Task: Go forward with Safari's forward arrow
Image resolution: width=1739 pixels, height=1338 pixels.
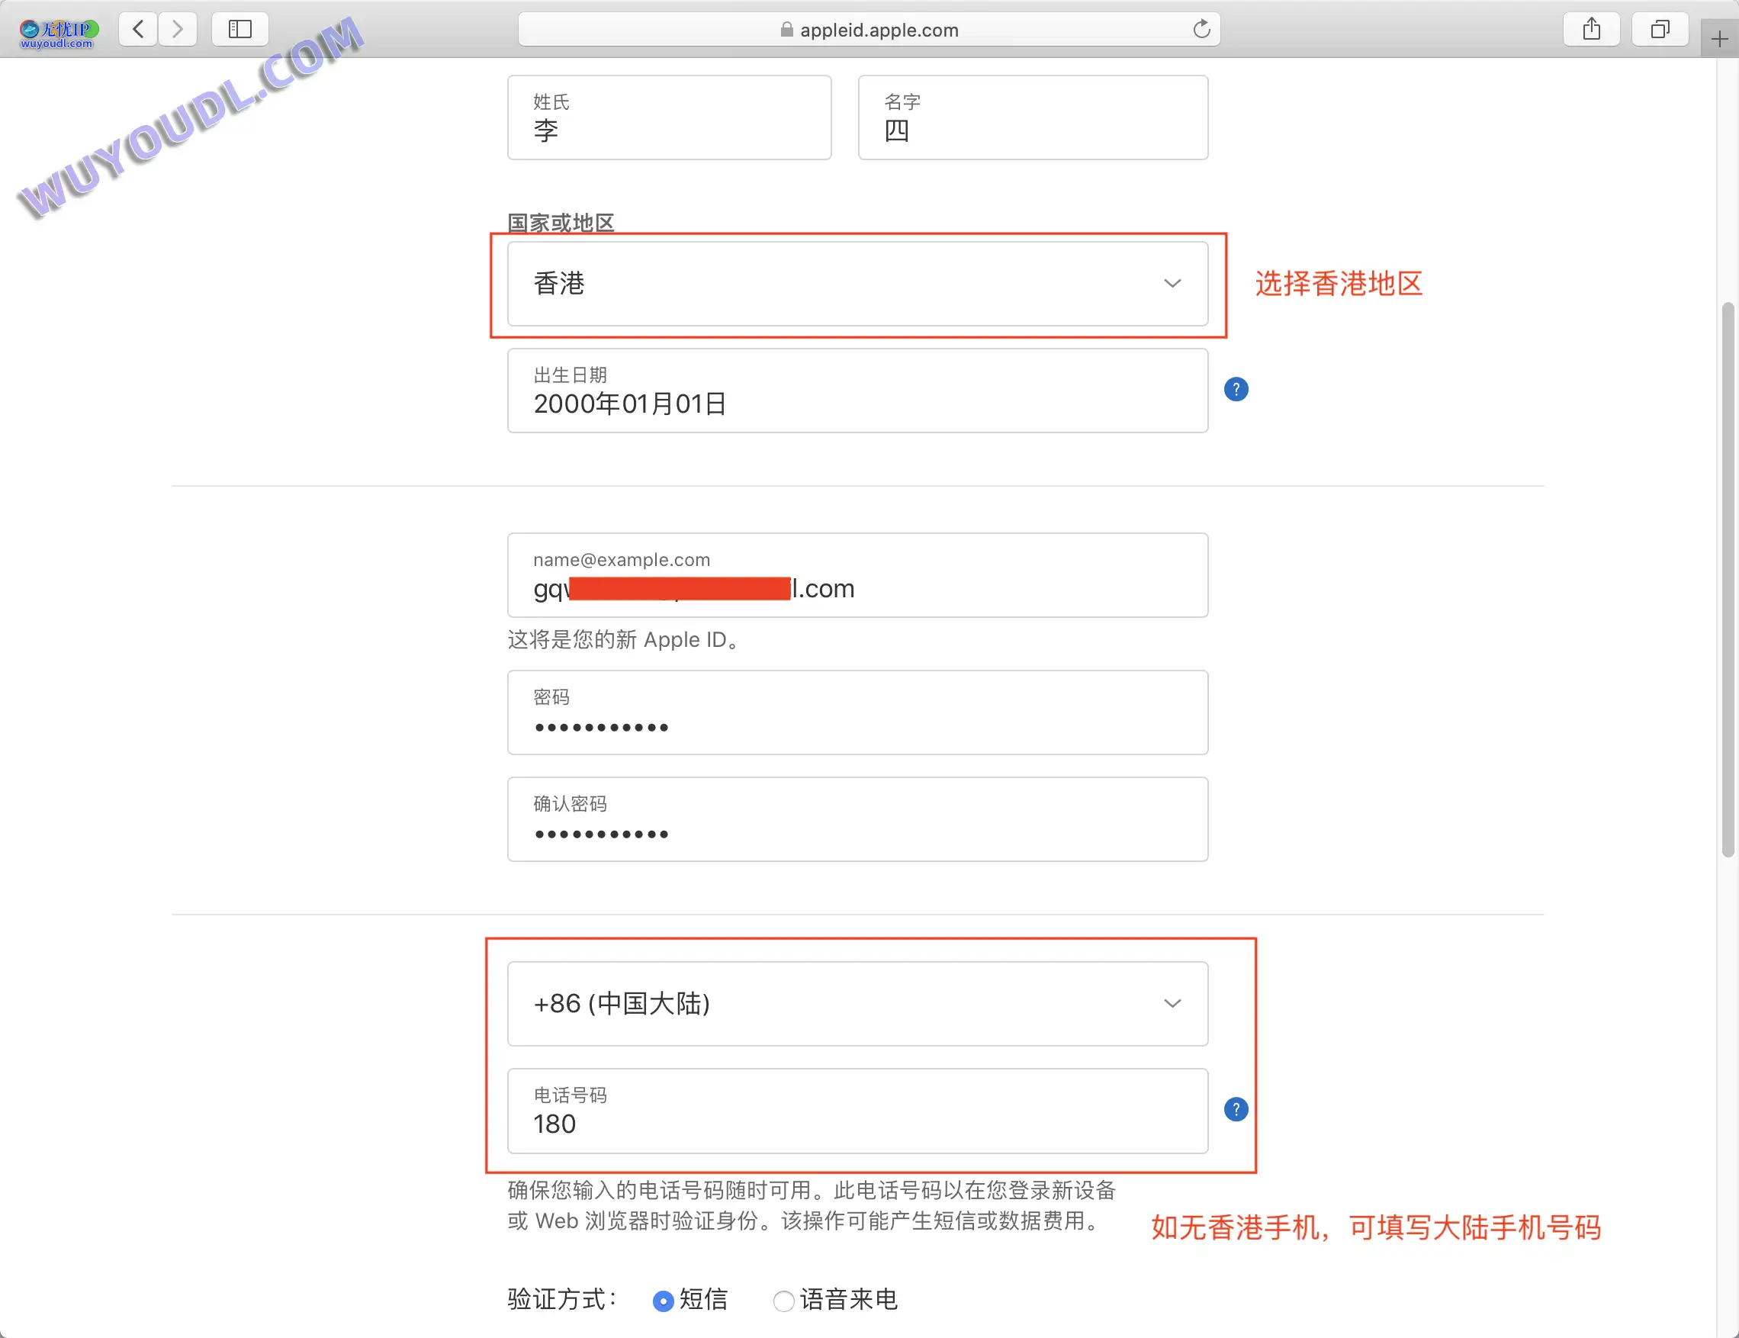Action: pyautogui.click(x=177, y=30)
